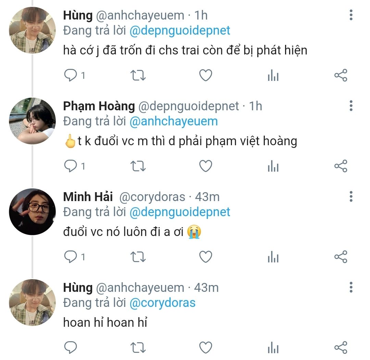Share Minh Hải's tweet

[341, 257]
